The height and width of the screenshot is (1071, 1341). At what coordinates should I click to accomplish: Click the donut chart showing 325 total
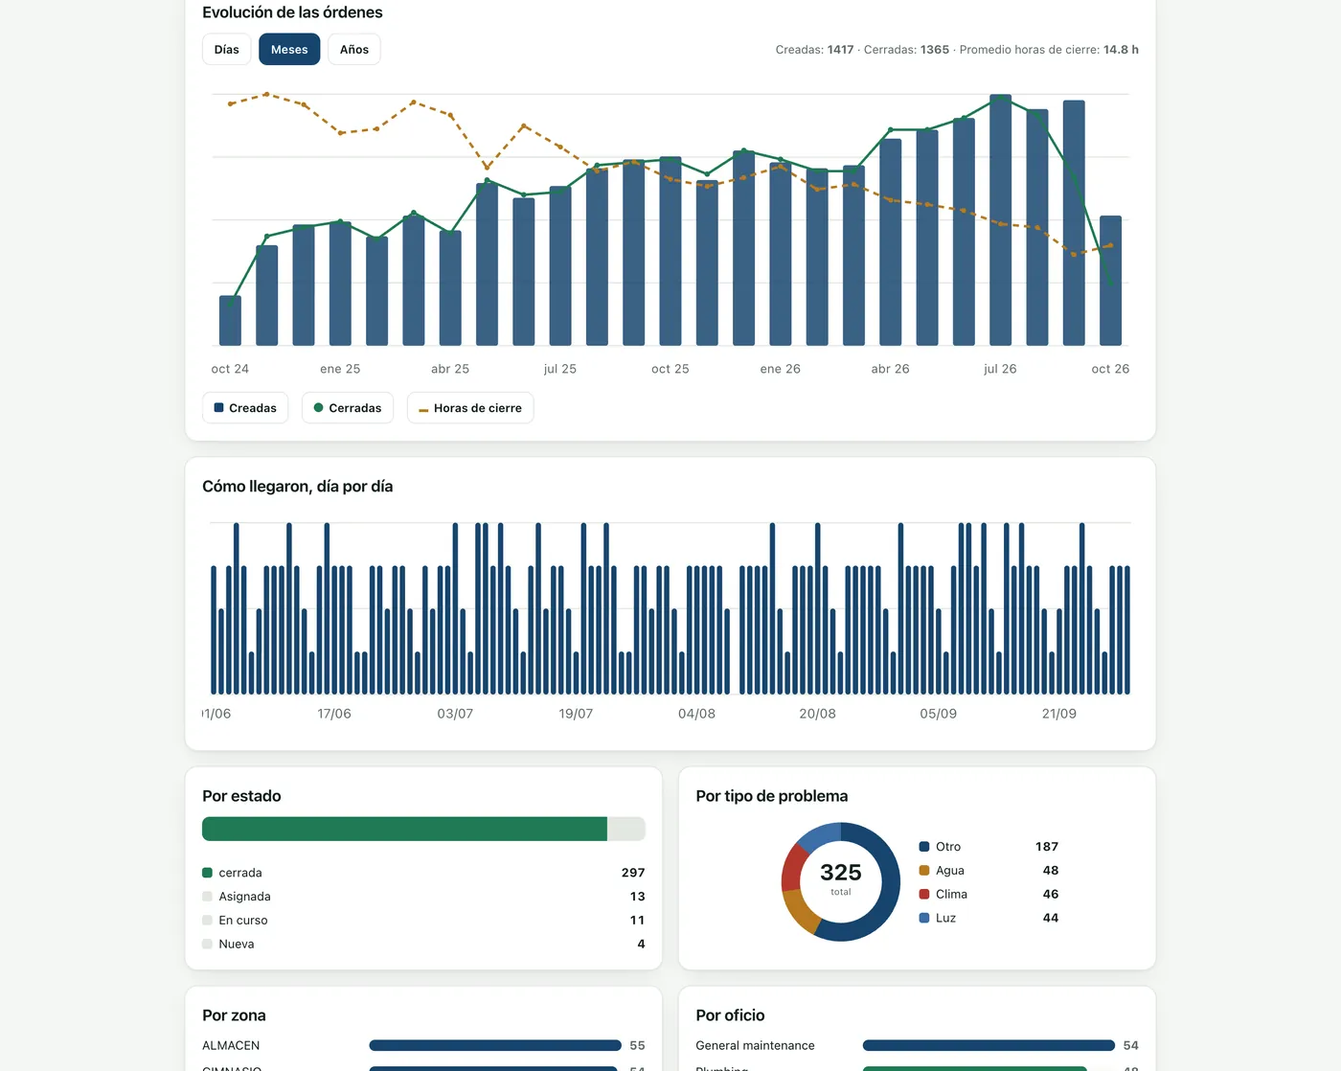841,882
